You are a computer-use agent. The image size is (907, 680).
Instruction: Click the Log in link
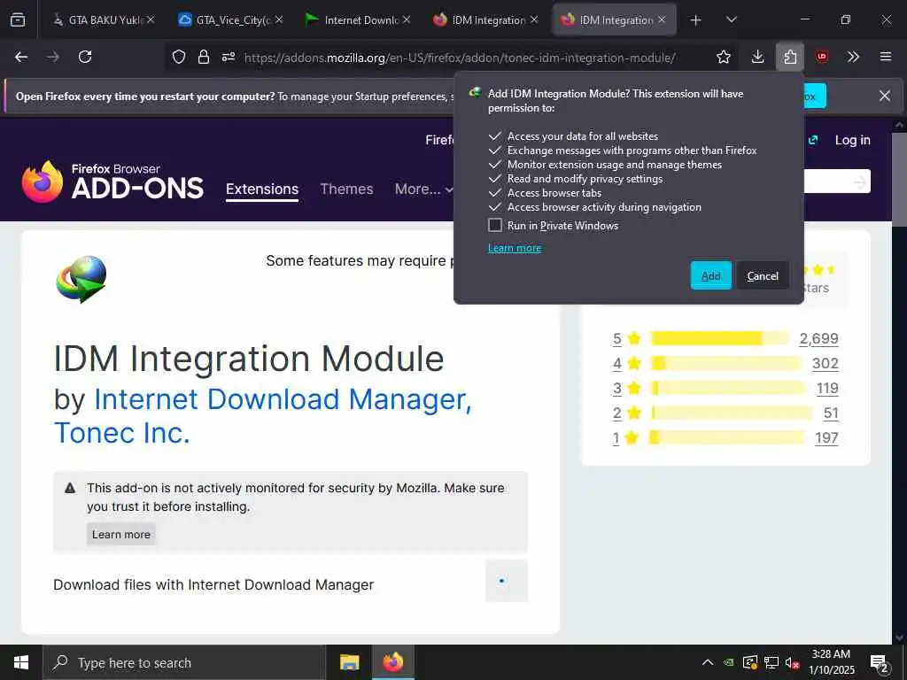point(852,140)
